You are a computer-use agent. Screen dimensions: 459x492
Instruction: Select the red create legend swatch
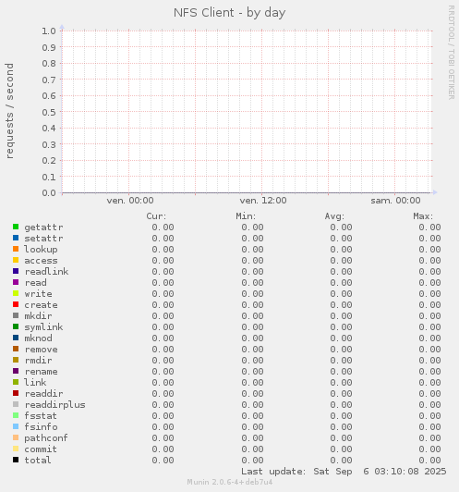pyautogui.click(x=16, y=304)
